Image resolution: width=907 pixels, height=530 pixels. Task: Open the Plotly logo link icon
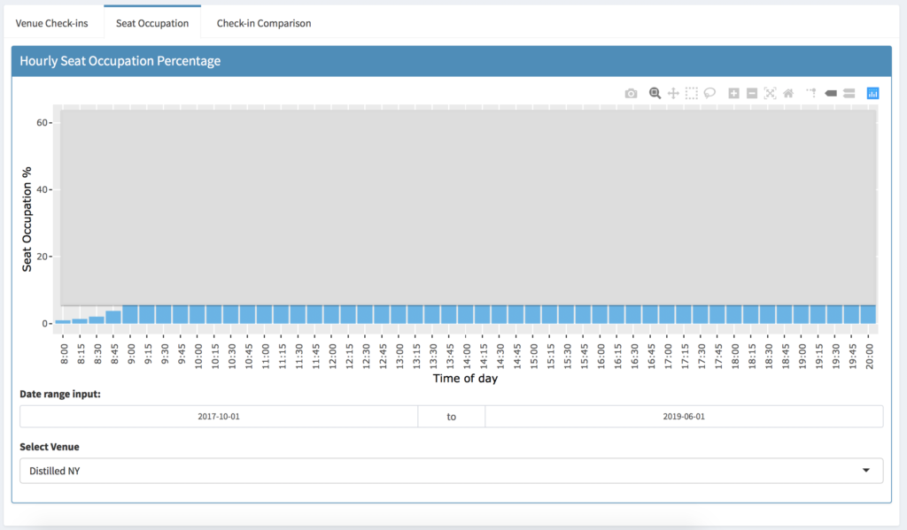coord(873,93)
